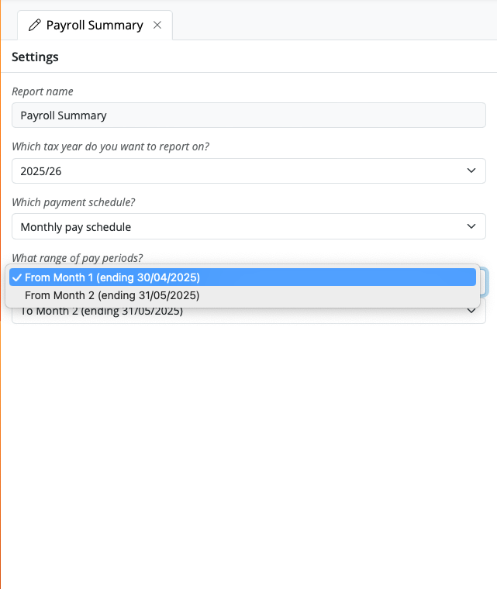This screenshot has width=497, height=589.
Task: Open the tax year 2025/26 dropdown
Action: click(248, 171)
